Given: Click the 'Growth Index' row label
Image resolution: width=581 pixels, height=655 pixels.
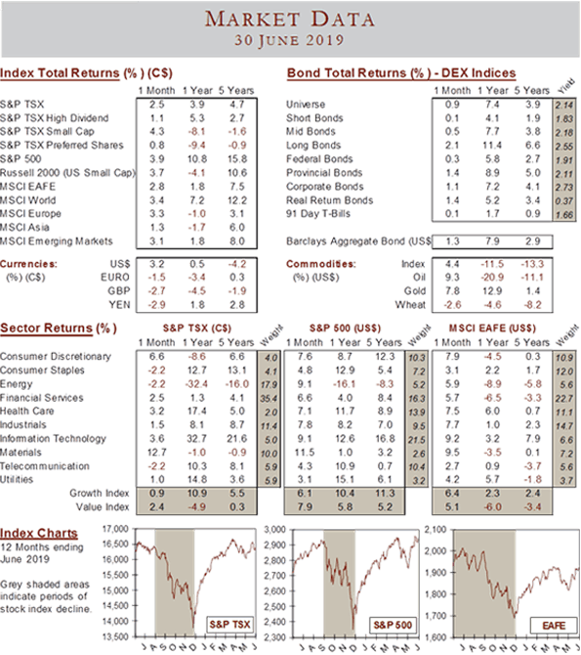Looking at the screenshot, I should point(100,494).
